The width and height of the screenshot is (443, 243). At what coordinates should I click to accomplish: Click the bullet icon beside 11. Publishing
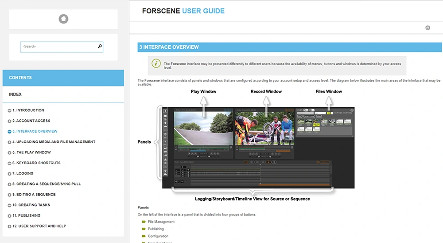[x=10, y=216]
